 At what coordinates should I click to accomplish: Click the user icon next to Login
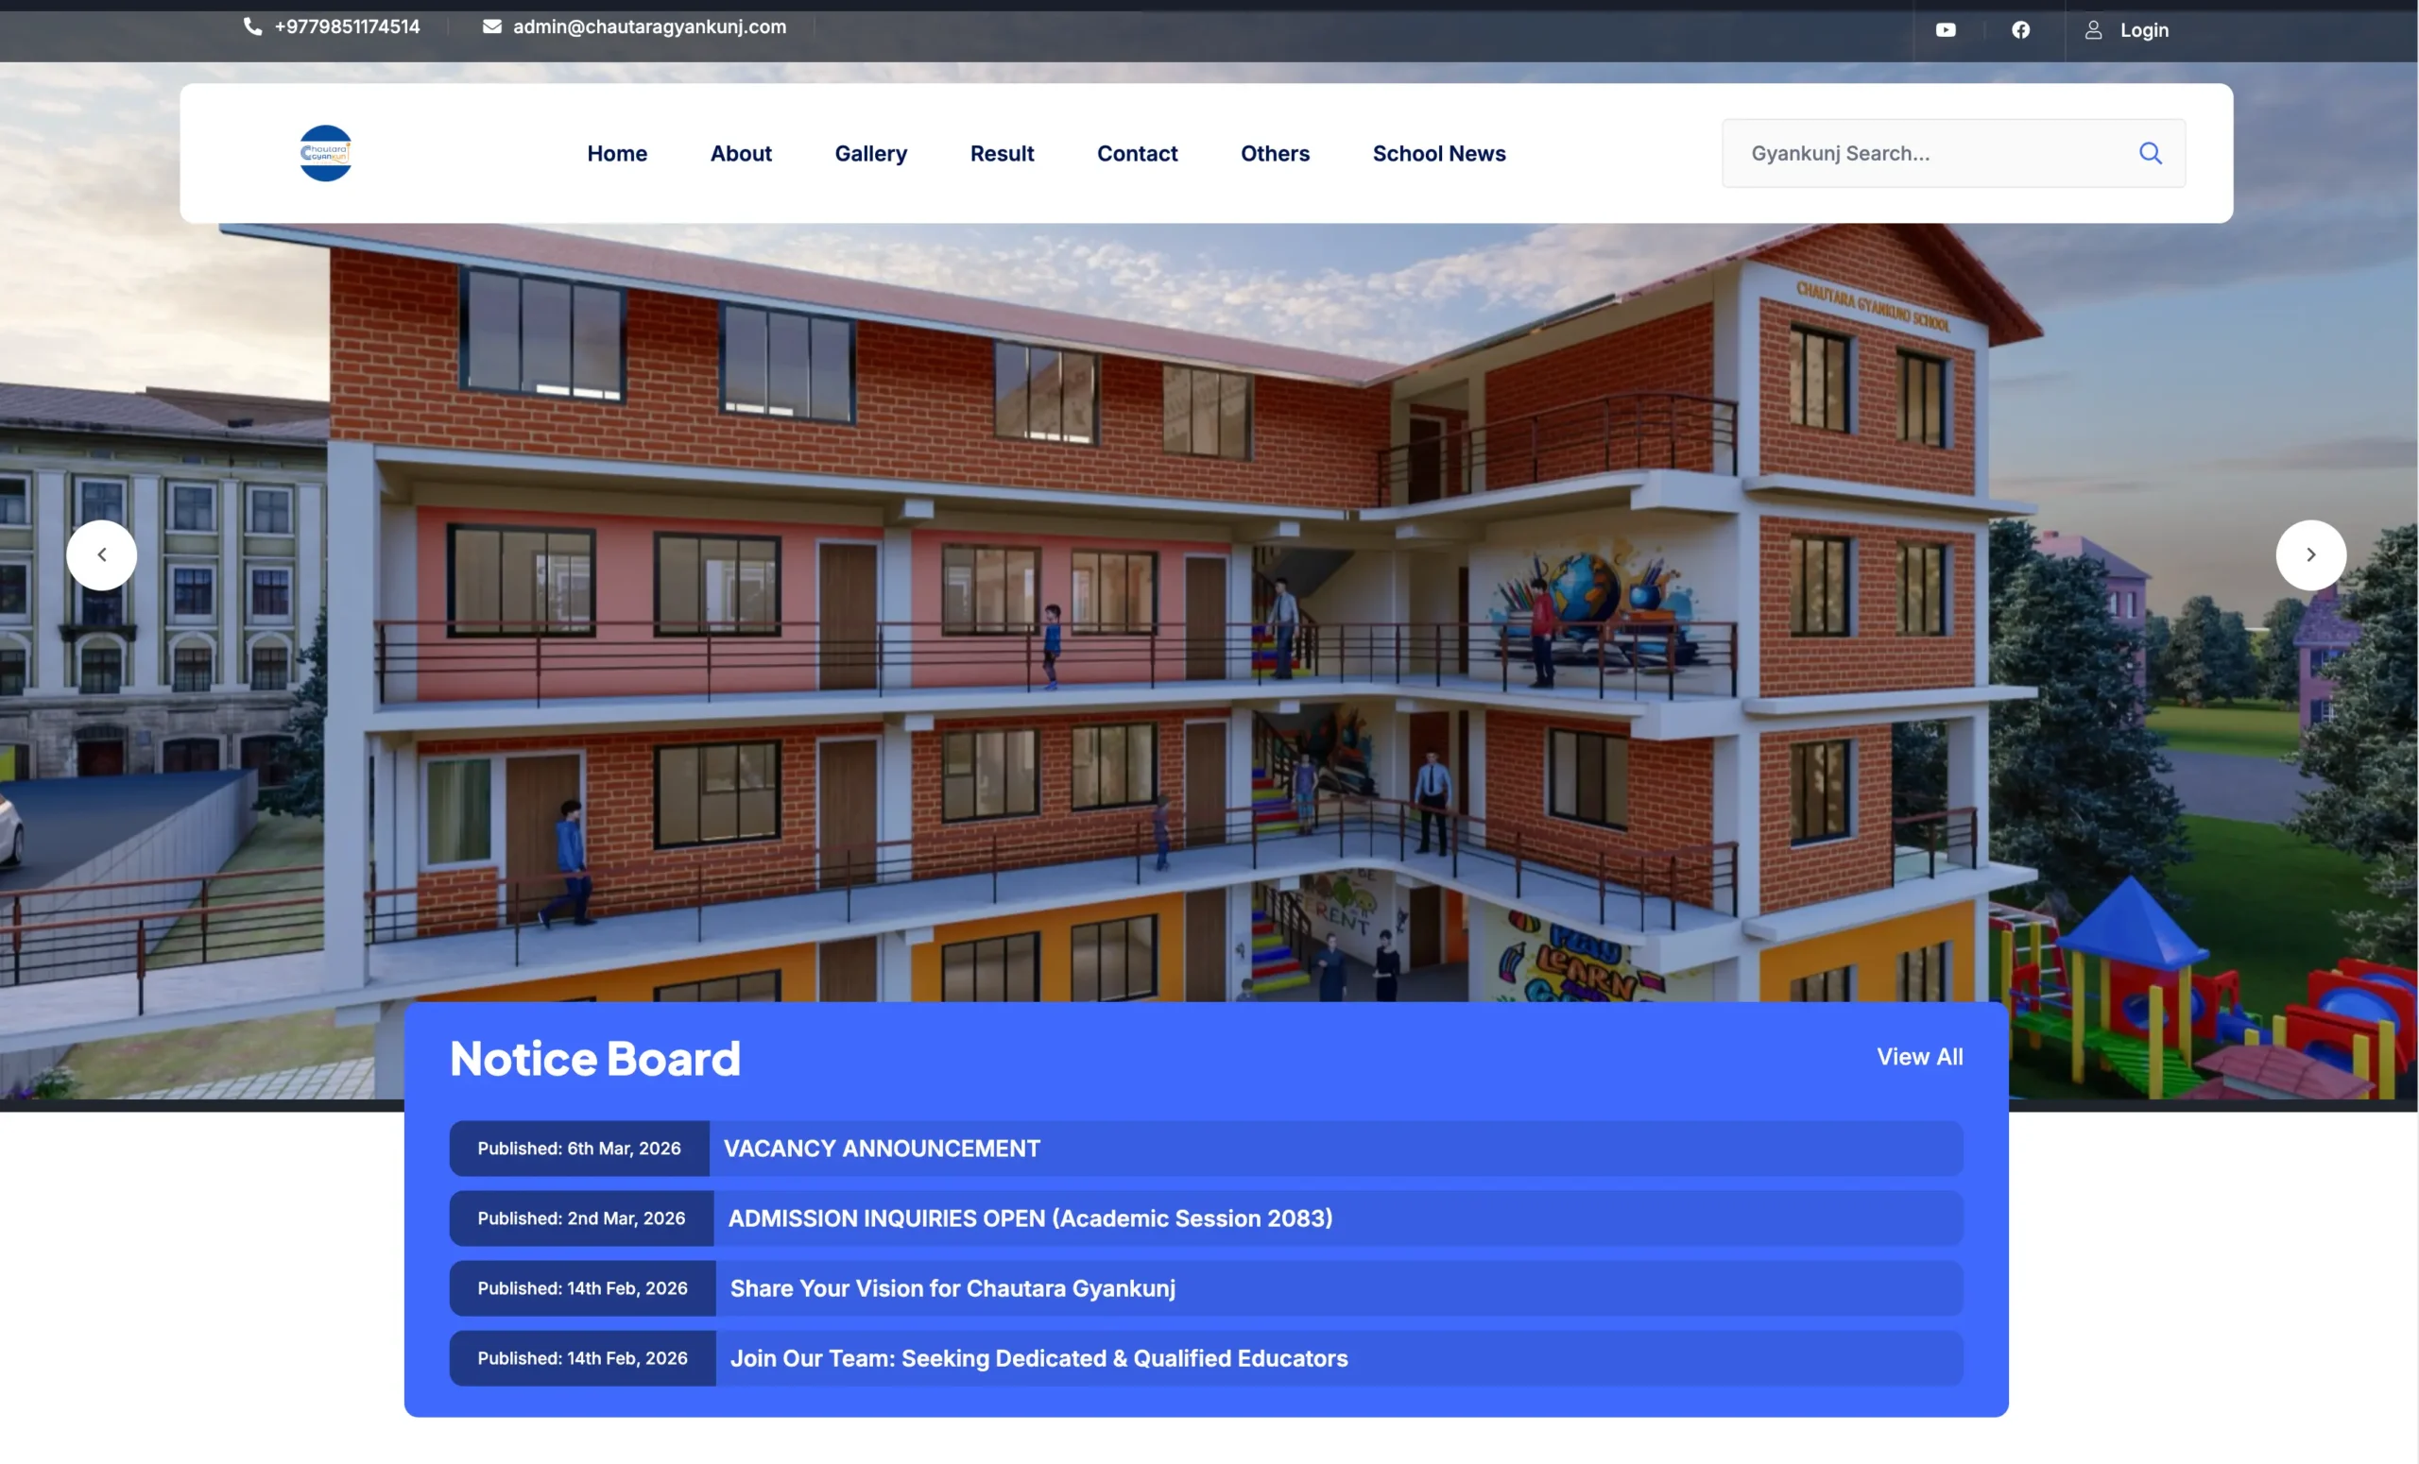click(x=2093, y=30)
